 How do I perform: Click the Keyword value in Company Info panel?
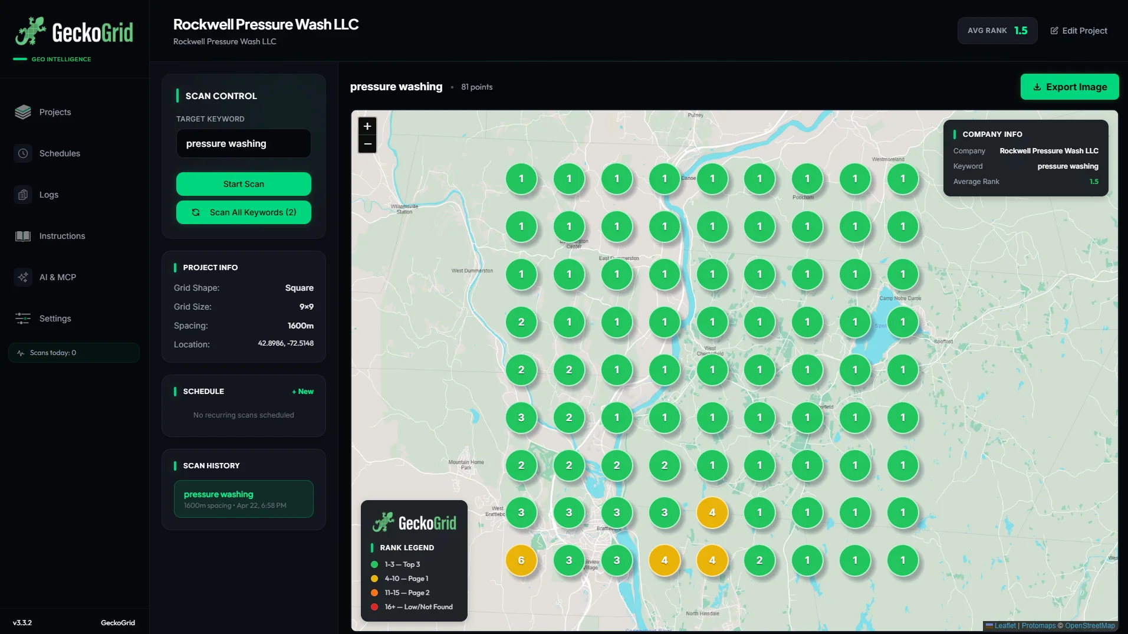(1068, 166)
